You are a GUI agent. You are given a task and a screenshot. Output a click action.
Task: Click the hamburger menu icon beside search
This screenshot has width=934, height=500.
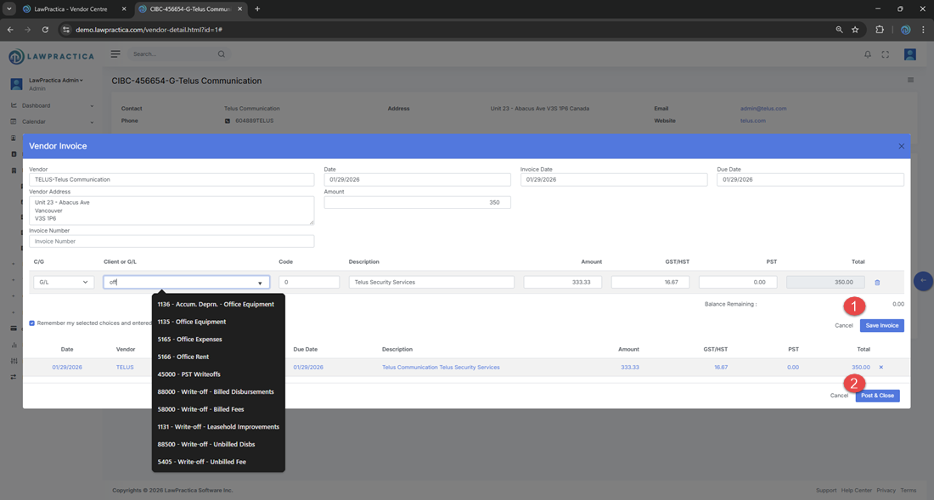[115, 54]
